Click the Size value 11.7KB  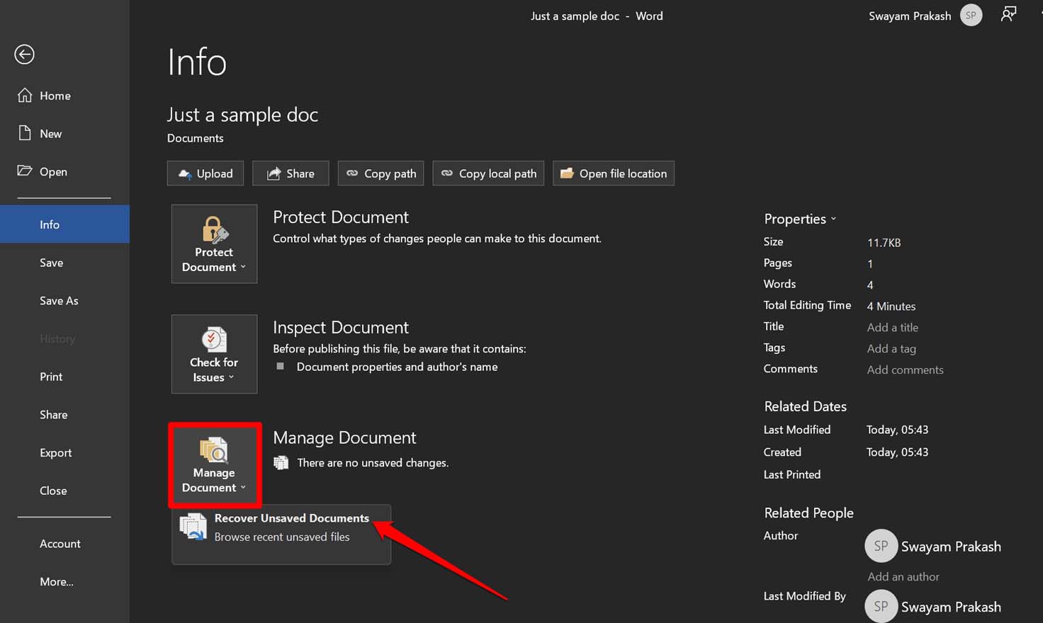pos(884,242)
